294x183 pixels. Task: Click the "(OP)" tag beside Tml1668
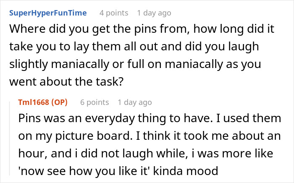click(x=59, y=102)
